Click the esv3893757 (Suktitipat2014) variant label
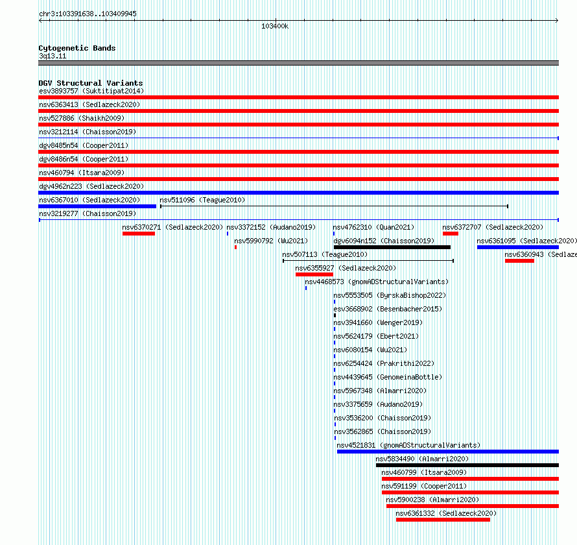The width and height of the screenshot is (577, 545). (x=91, y=91)
